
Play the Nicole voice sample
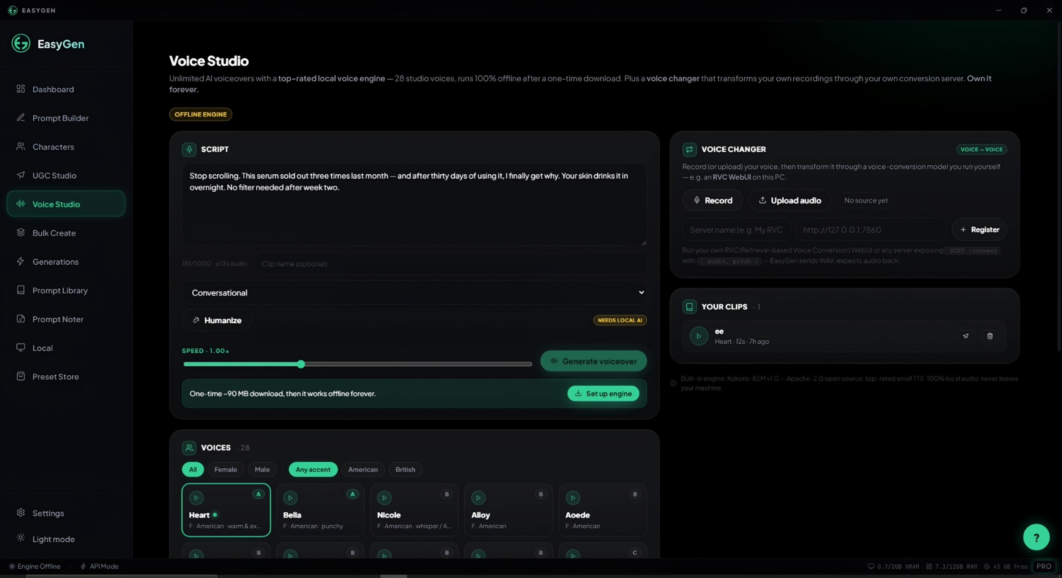click(x=384, y=498)
